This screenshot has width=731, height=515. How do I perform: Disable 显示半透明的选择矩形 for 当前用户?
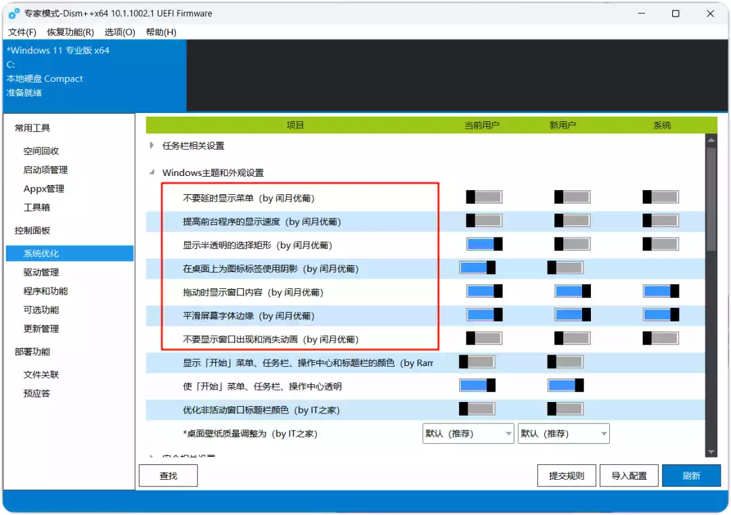click(x=484, y=244)
